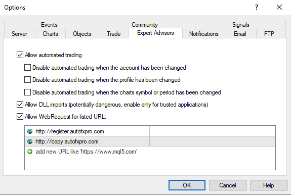Select the Signals tab
Image resolution: width=291 pixels, height=195 pixels.
(x=240, y=25)
